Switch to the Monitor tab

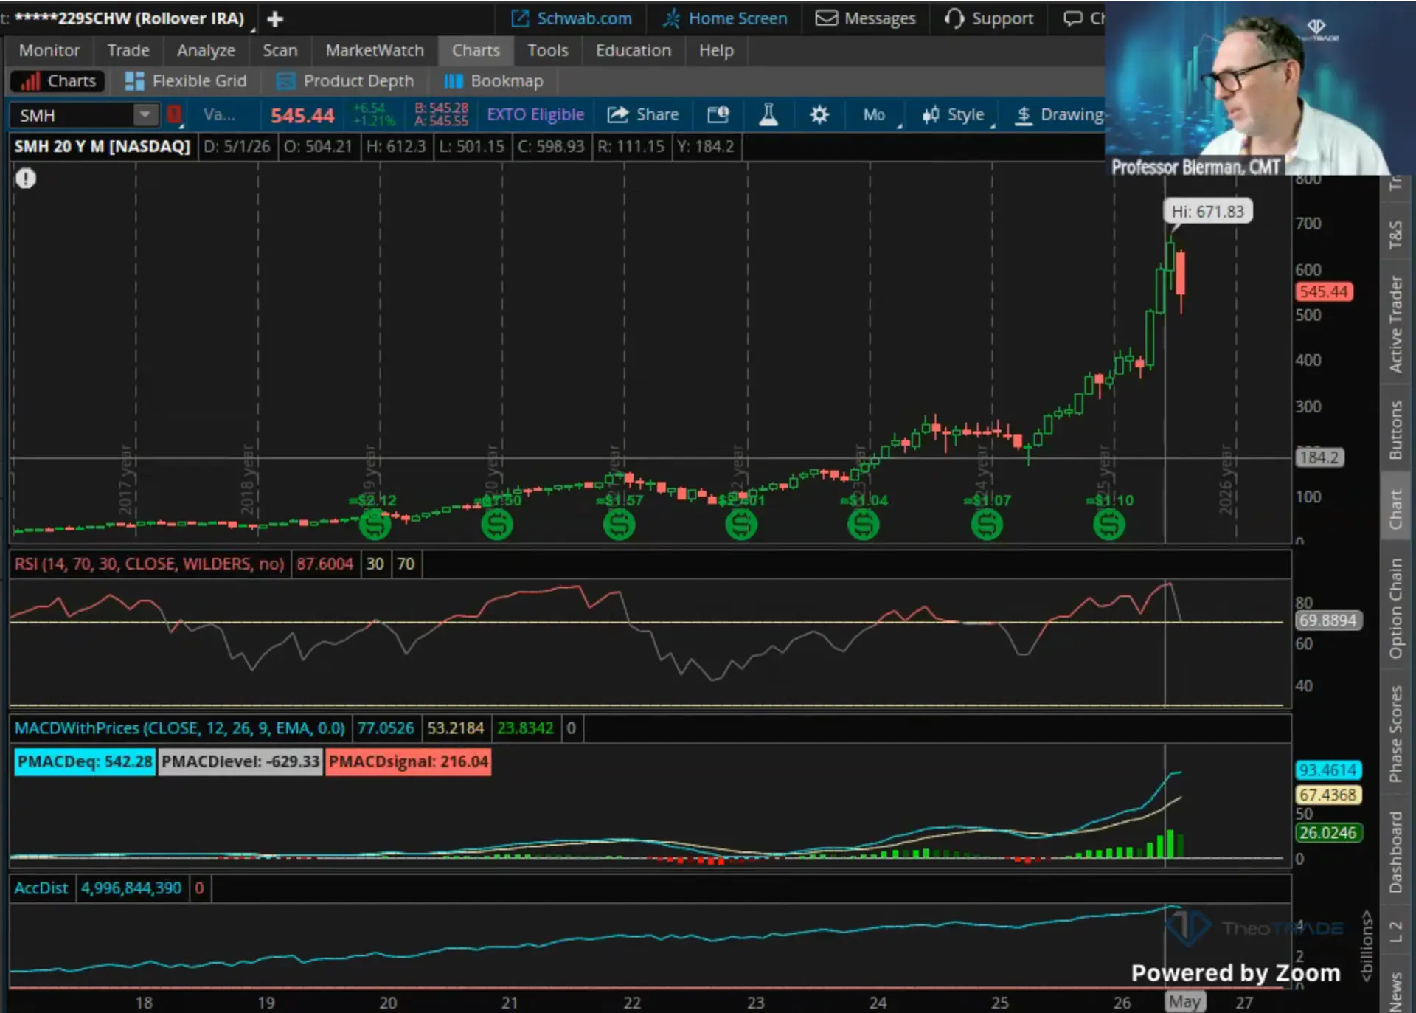[49, 50]
